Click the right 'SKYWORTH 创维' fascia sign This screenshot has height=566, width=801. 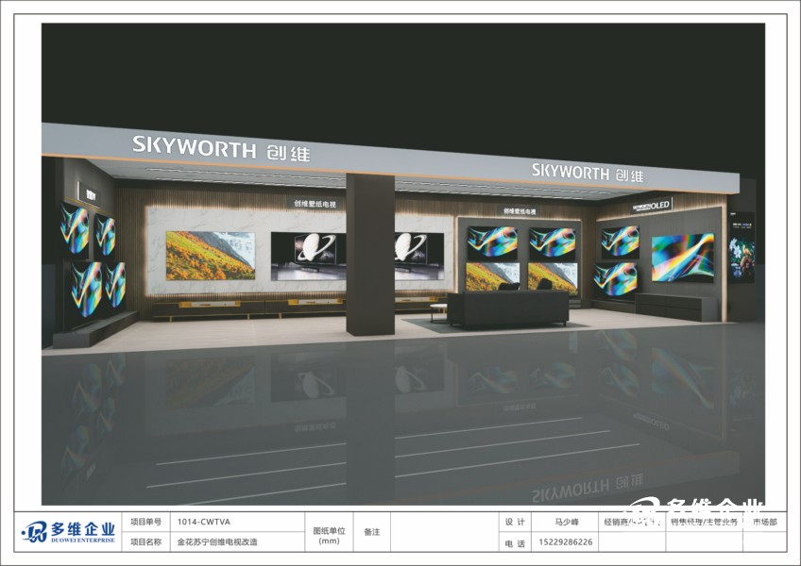click(588, 173)
